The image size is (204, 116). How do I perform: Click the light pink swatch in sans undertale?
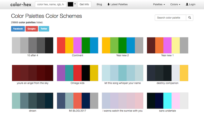[x=175, y=101]
